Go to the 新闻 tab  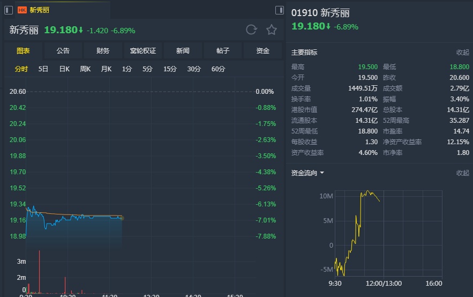(183, 51)
